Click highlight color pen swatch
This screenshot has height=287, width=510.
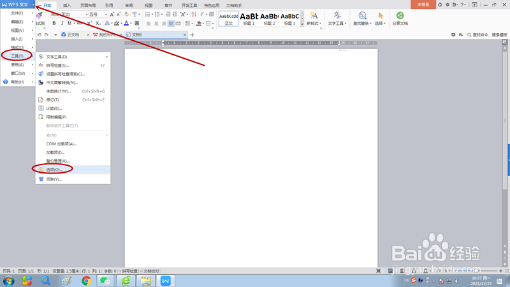click(117, 23)
